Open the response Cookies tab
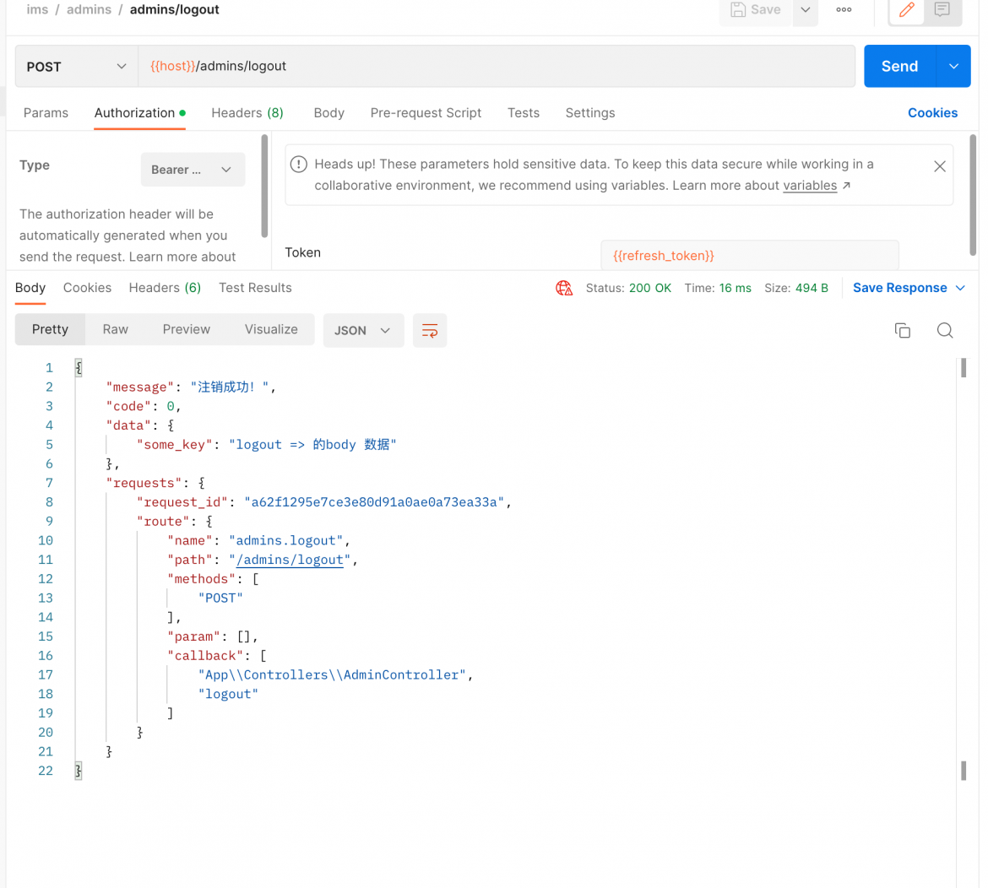The height and width of the screenshot is (888, 988). click(x=87, y=288)
